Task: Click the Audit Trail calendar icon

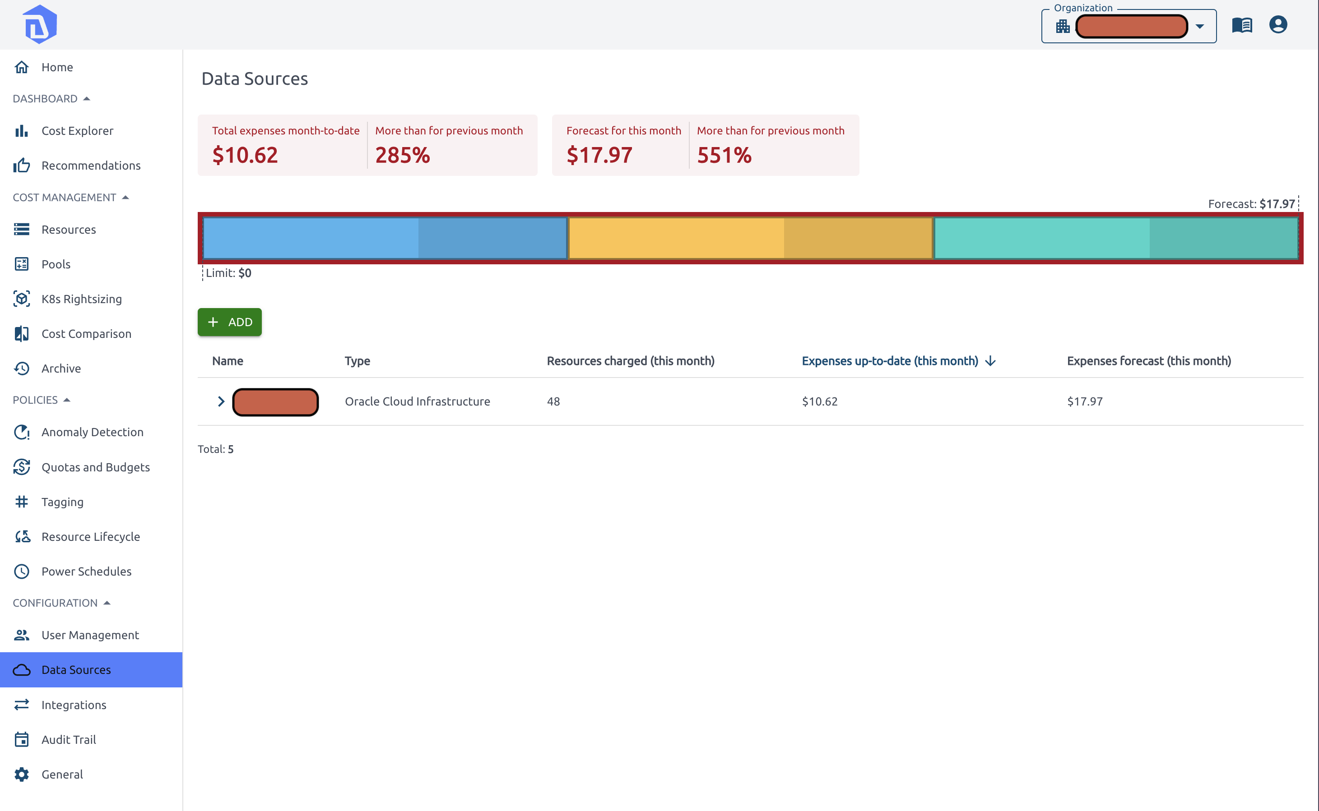Action: tap(22, 740)
